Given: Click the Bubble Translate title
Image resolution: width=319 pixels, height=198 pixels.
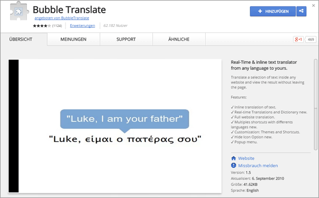Looking at the screenshot, I should pos(69,9).
